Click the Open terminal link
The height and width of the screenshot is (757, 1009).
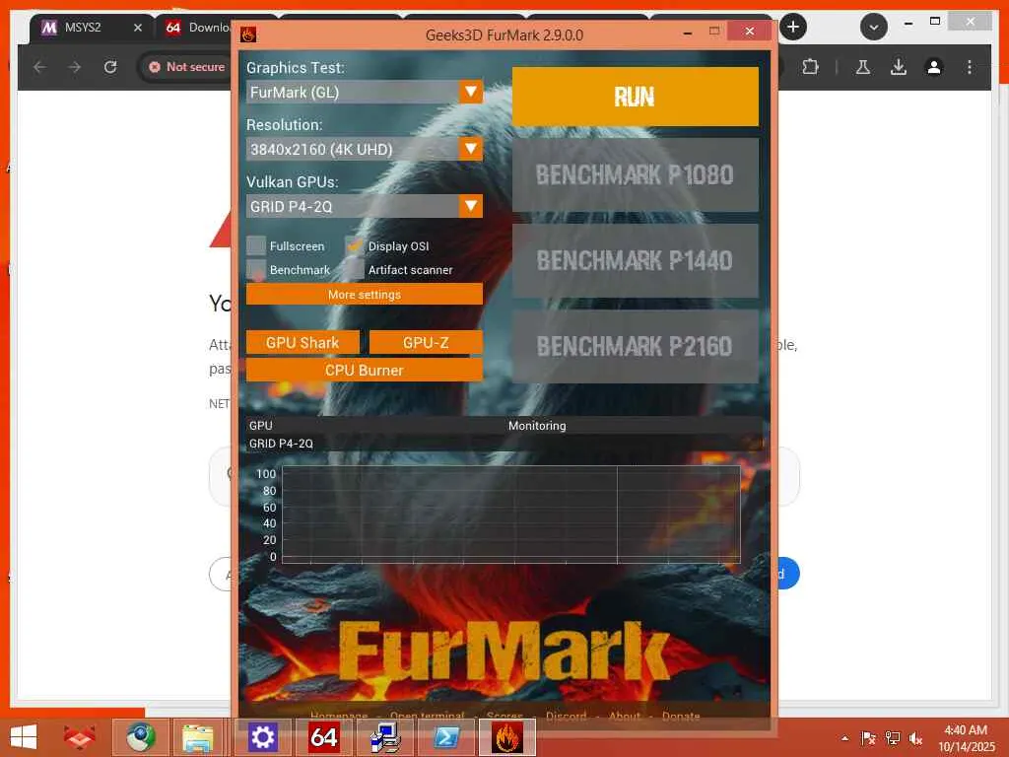(427, 716)
